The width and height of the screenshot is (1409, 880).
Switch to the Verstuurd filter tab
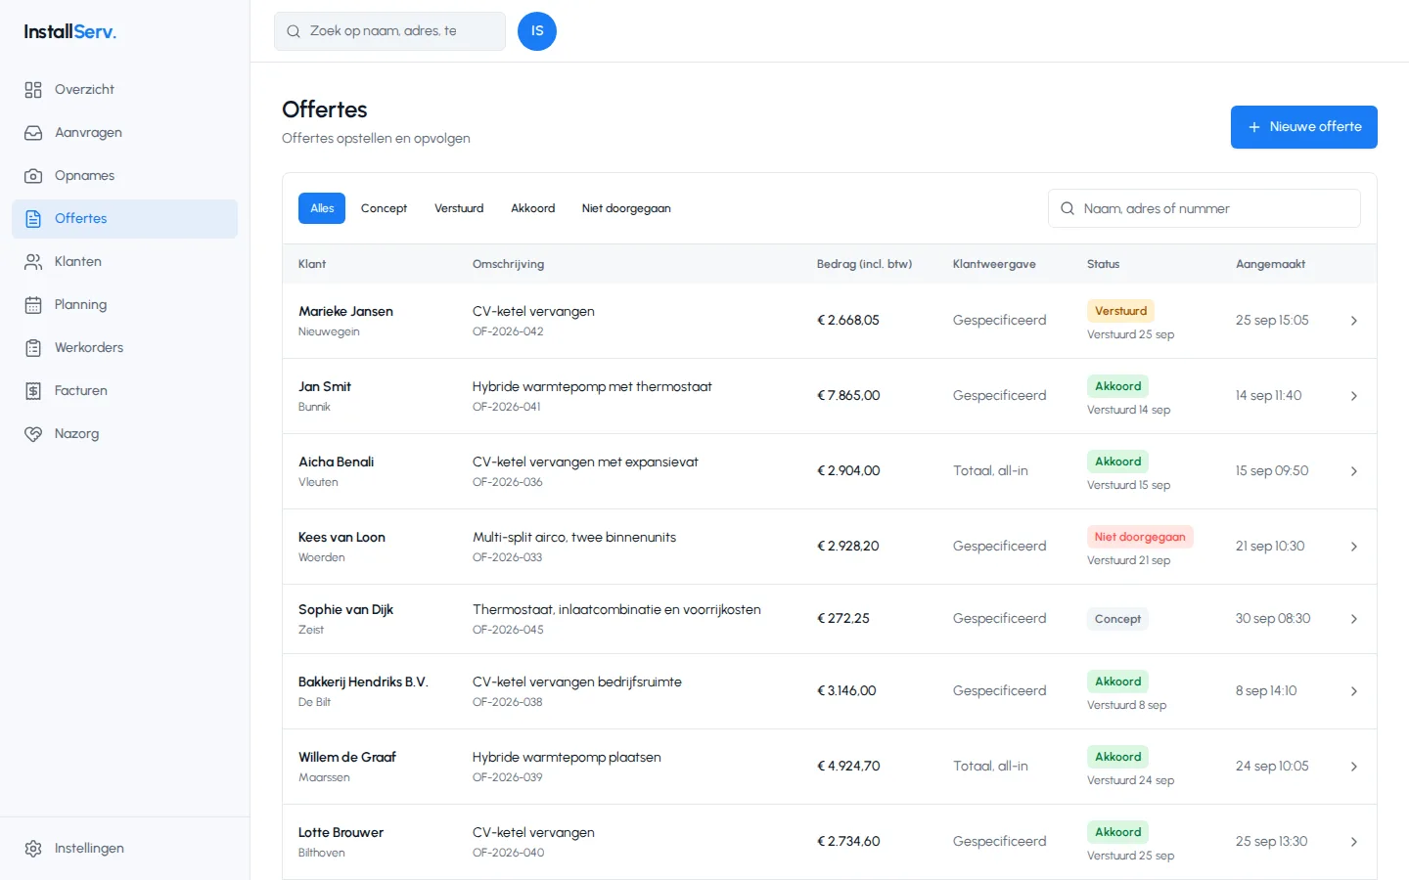(x=459, y=208)
